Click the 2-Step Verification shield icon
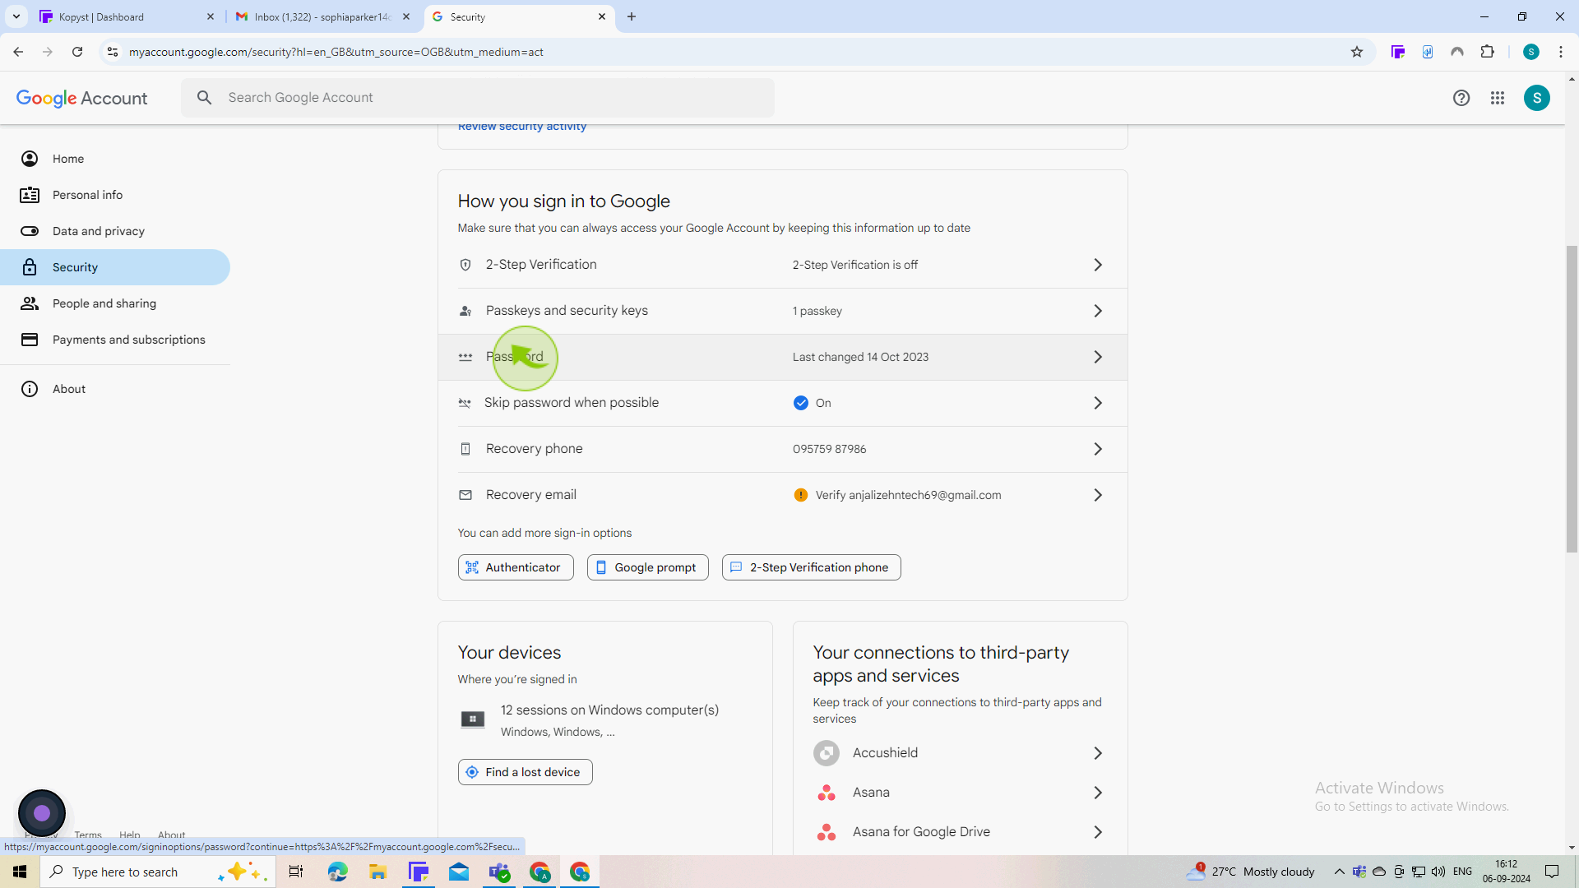The width and height of the screenshot is (1579, 888). click(x=465, y=265)
